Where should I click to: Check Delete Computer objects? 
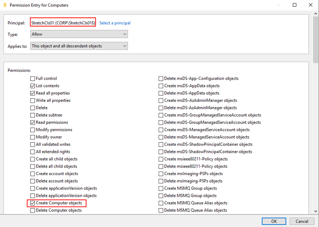(32, 211)
